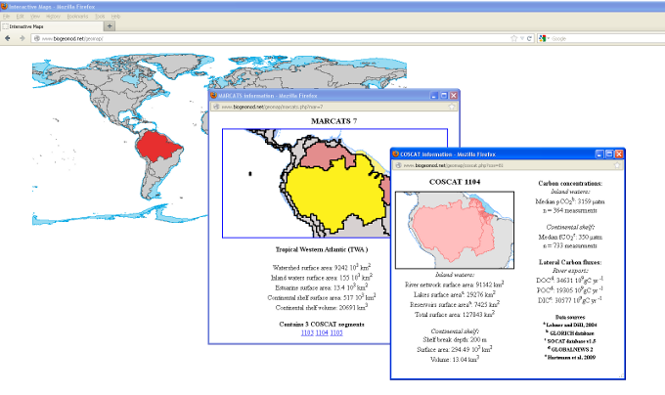Close the COSCAT information window

pos(619,154)
